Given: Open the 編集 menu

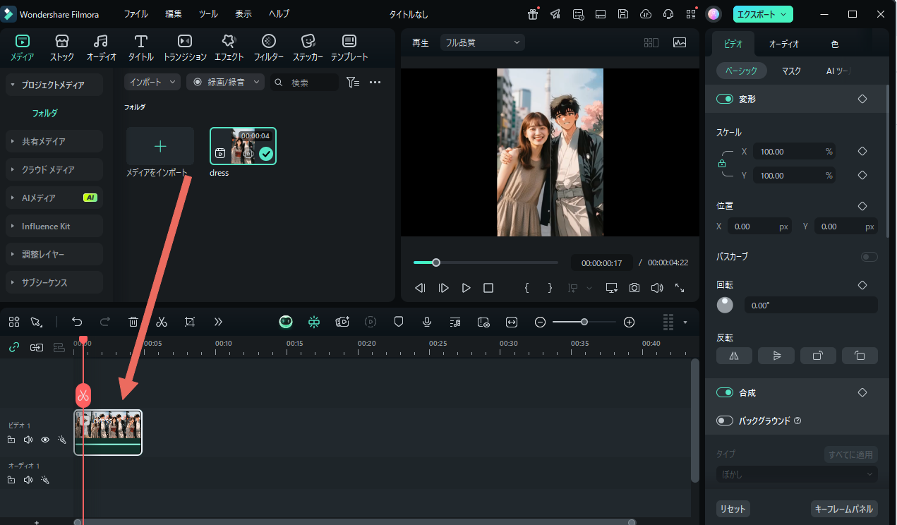Looking at the screenshot, I should (174, 14).
